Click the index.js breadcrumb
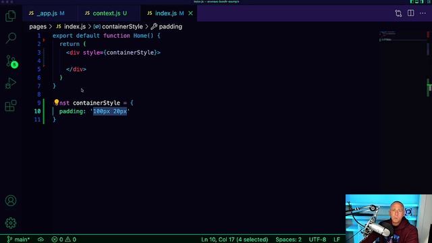 pyautogui.click(x=71, y=27)
